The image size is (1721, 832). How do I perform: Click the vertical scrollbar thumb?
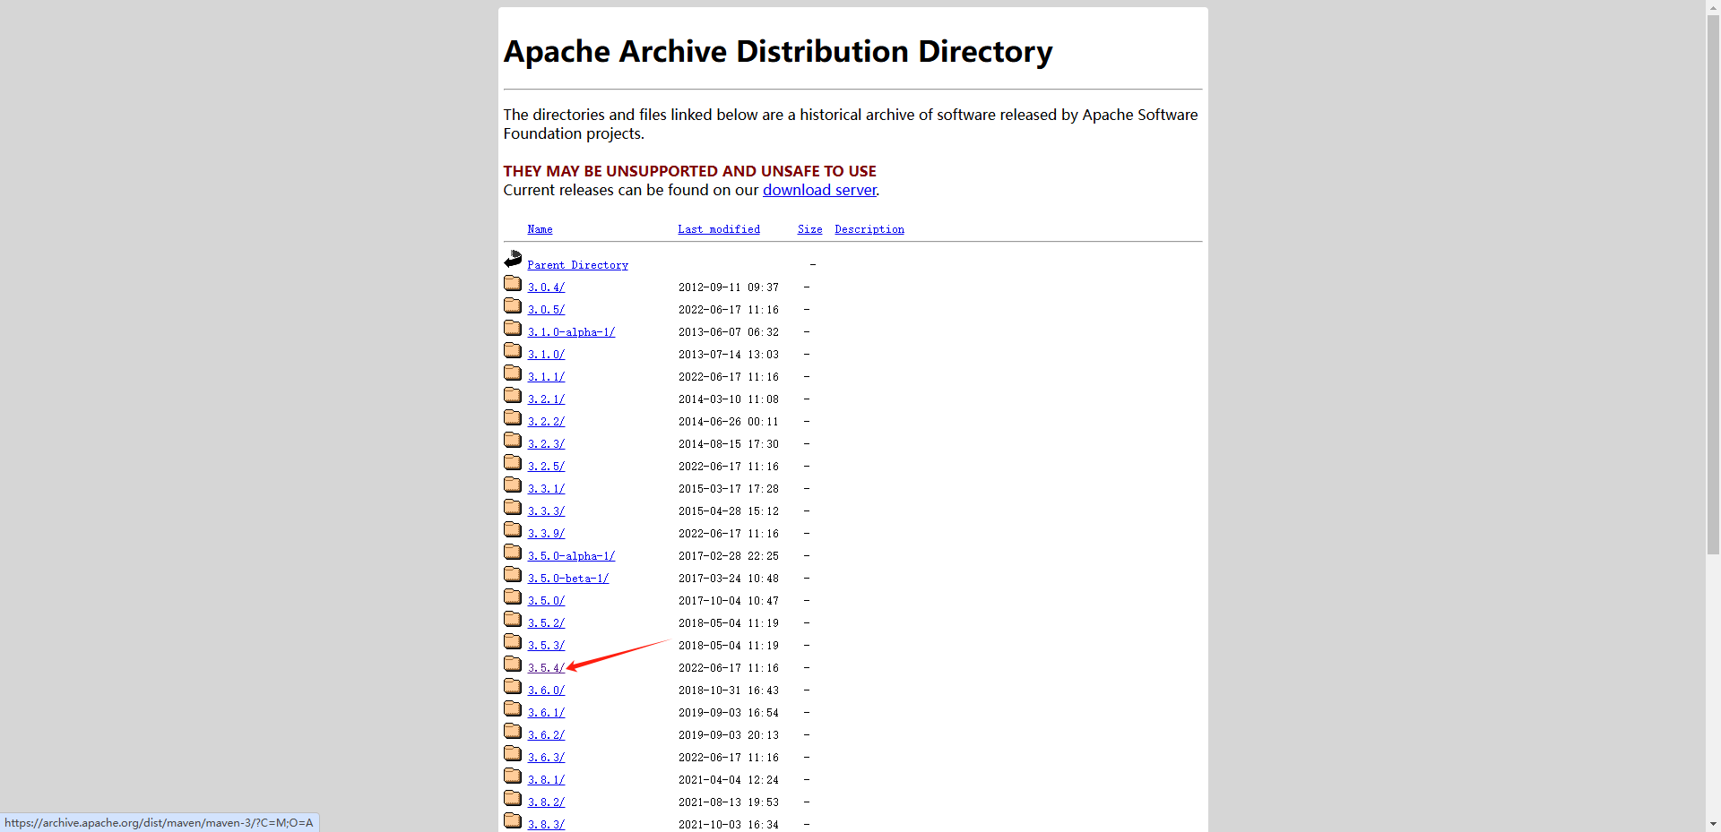(x=1713, y=285)
